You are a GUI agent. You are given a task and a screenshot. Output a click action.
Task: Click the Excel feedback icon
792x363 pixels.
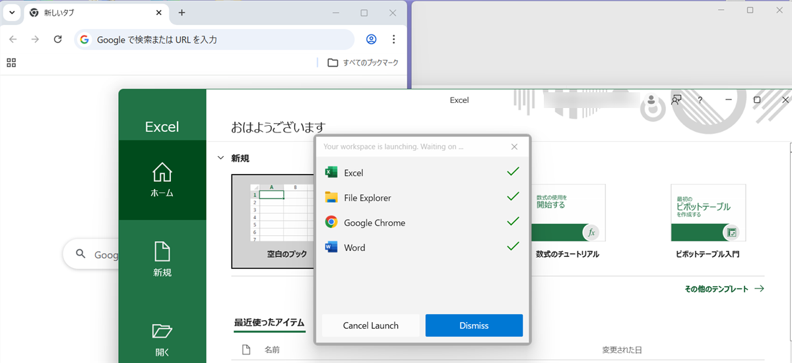click(676, 100)
